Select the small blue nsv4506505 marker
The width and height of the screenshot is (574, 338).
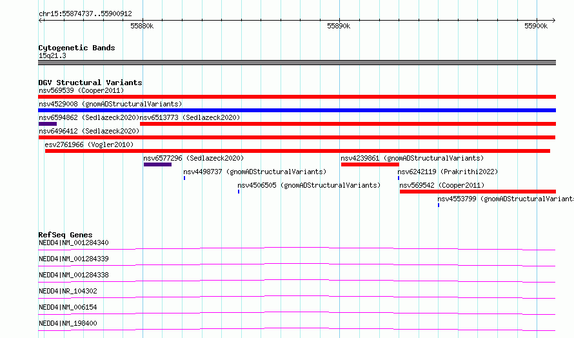239,192
